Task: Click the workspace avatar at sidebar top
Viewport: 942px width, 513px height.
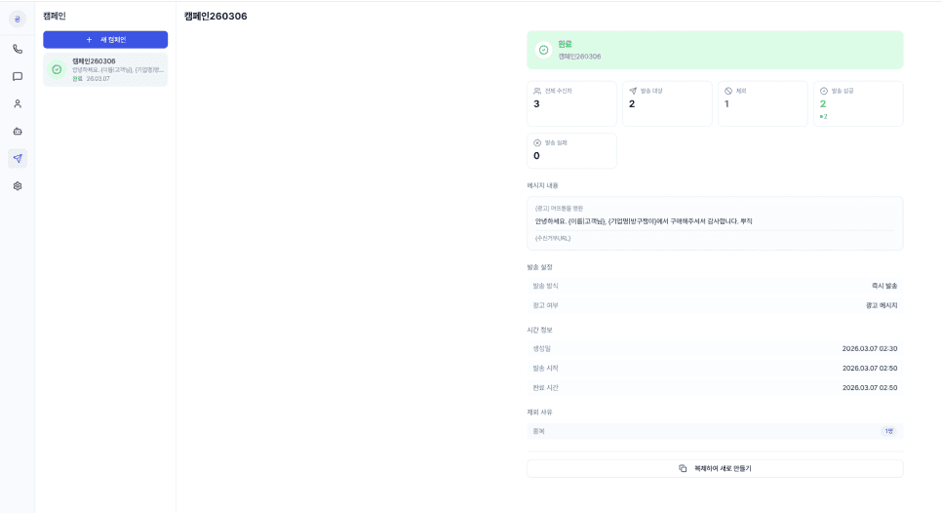Action: 18,20
